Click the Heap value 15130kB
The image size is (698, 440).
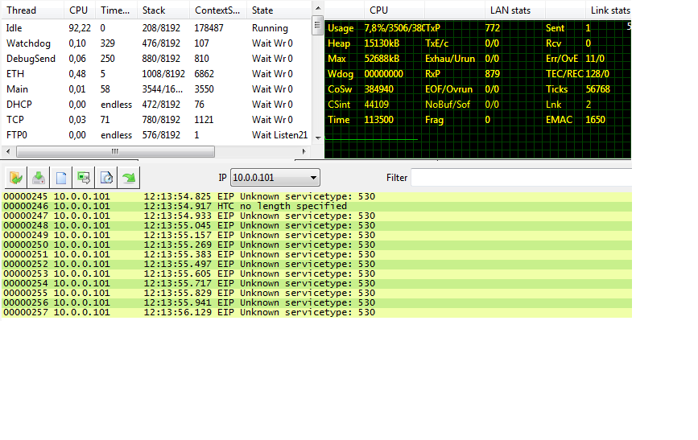point(382,43)
